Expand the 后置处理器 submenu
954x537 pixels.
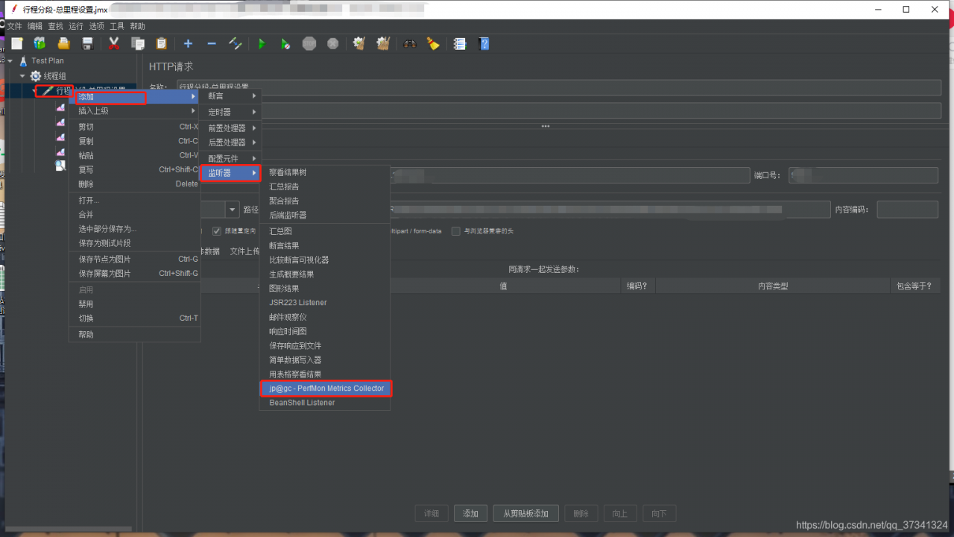tap(230, 142)
